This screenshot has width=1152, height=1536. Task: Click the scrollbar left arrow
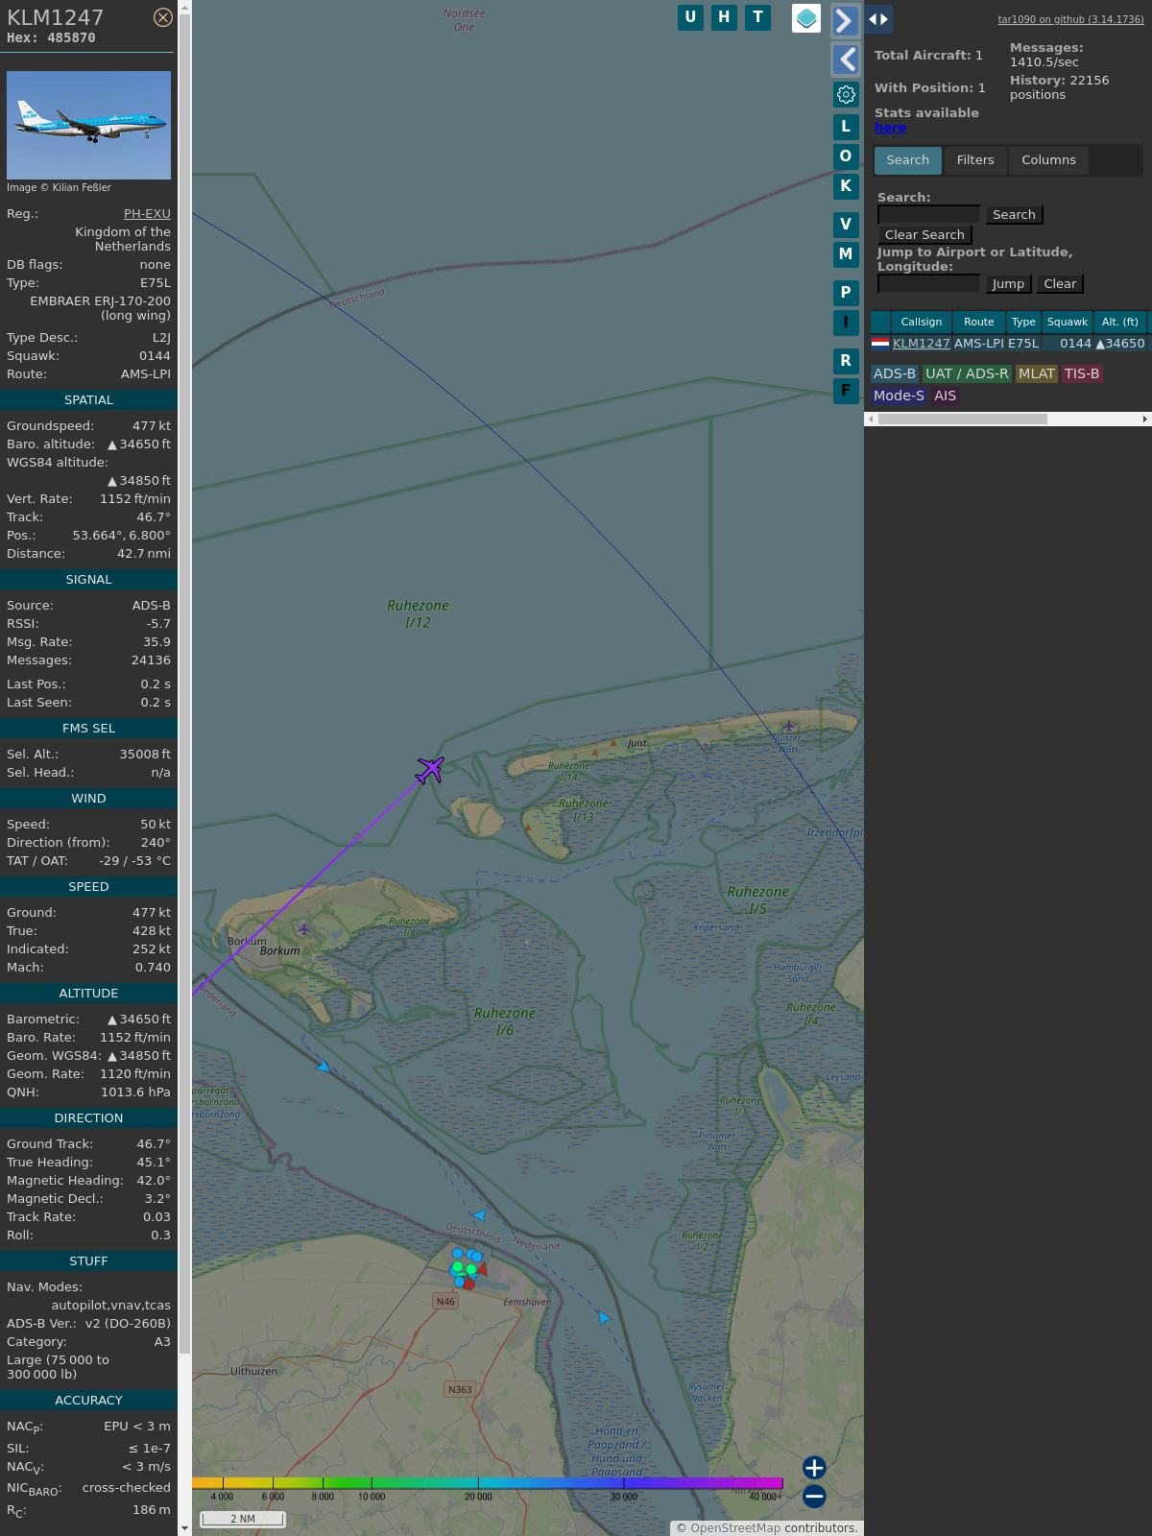click(871, 420)
